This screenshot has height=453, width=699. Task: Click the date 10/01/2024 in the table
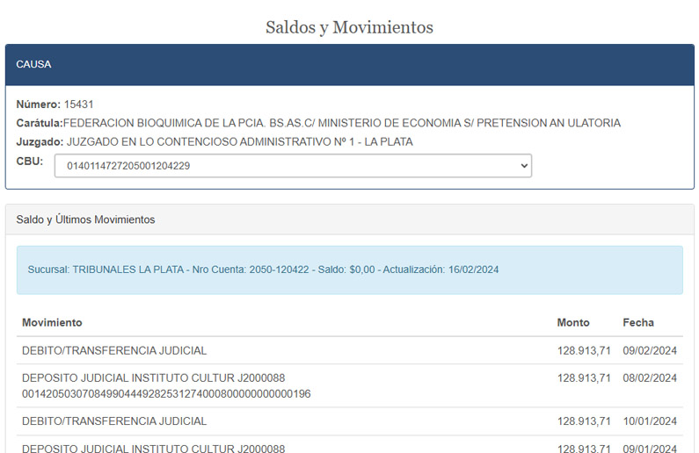650,421
